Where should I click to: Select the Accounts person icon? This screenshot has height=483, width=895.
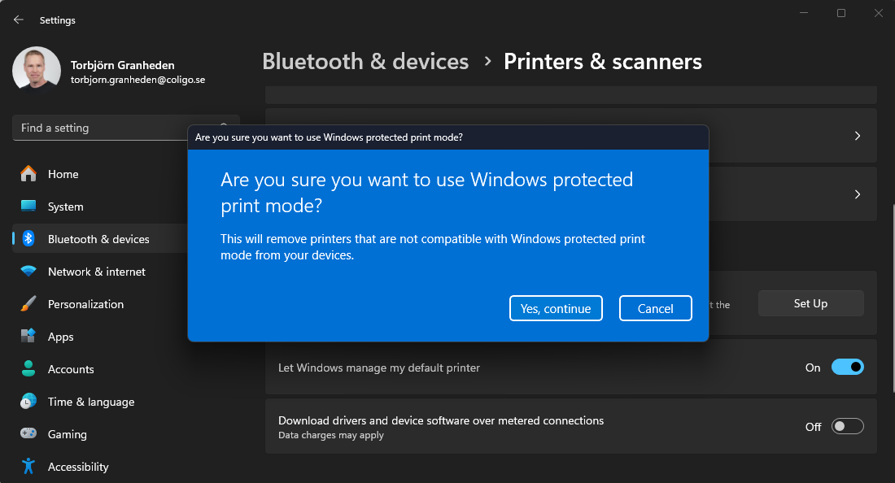point(28,368)
